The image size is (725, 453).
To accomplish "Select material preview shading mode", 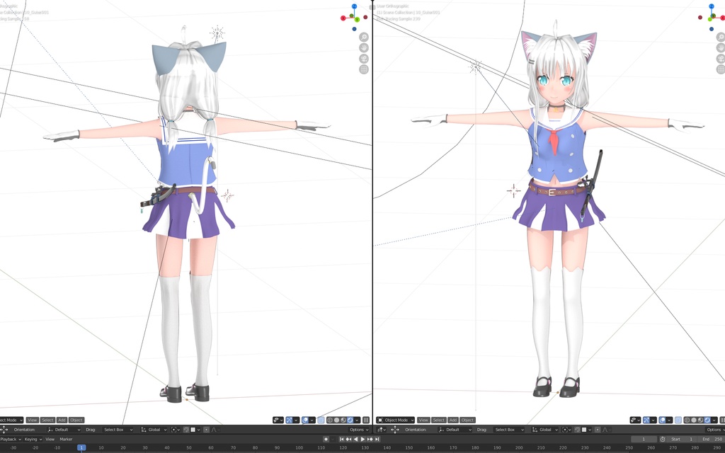I will (701, 419).
